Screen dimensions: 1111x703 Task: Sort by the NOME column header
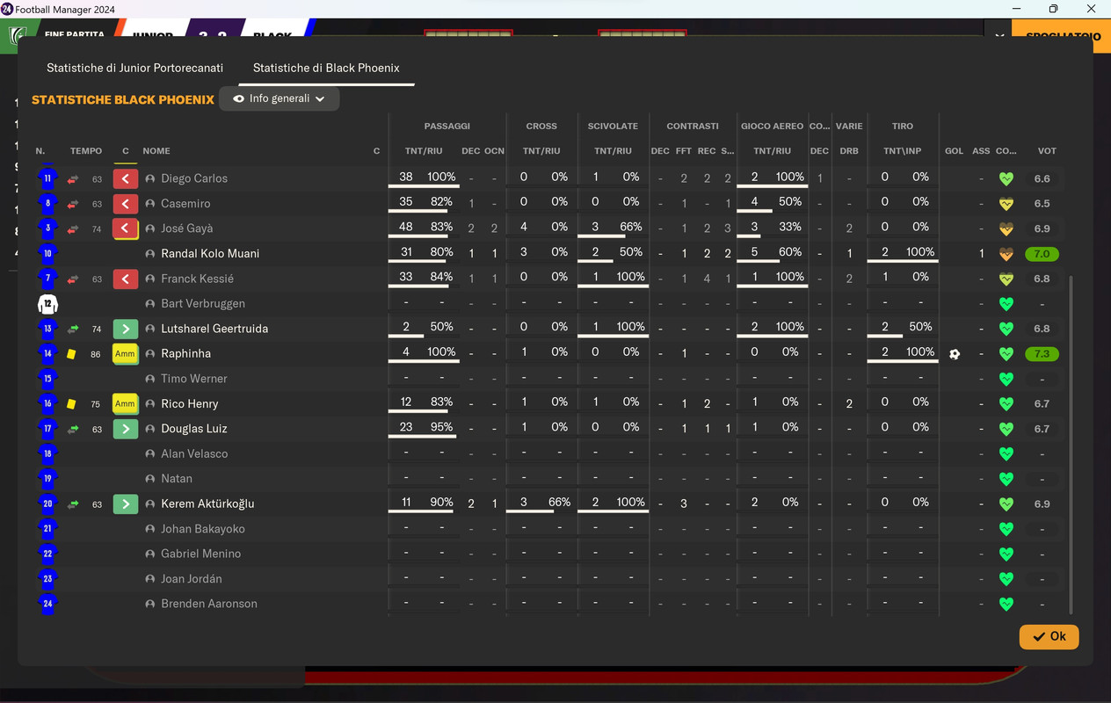[156, 151]
